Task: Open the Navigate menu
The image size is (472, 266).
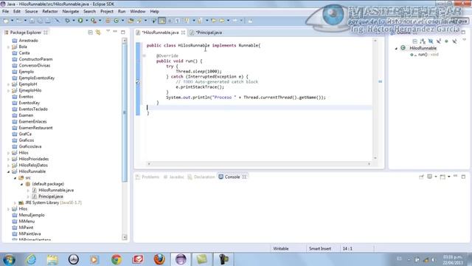Action: [71, 12]
